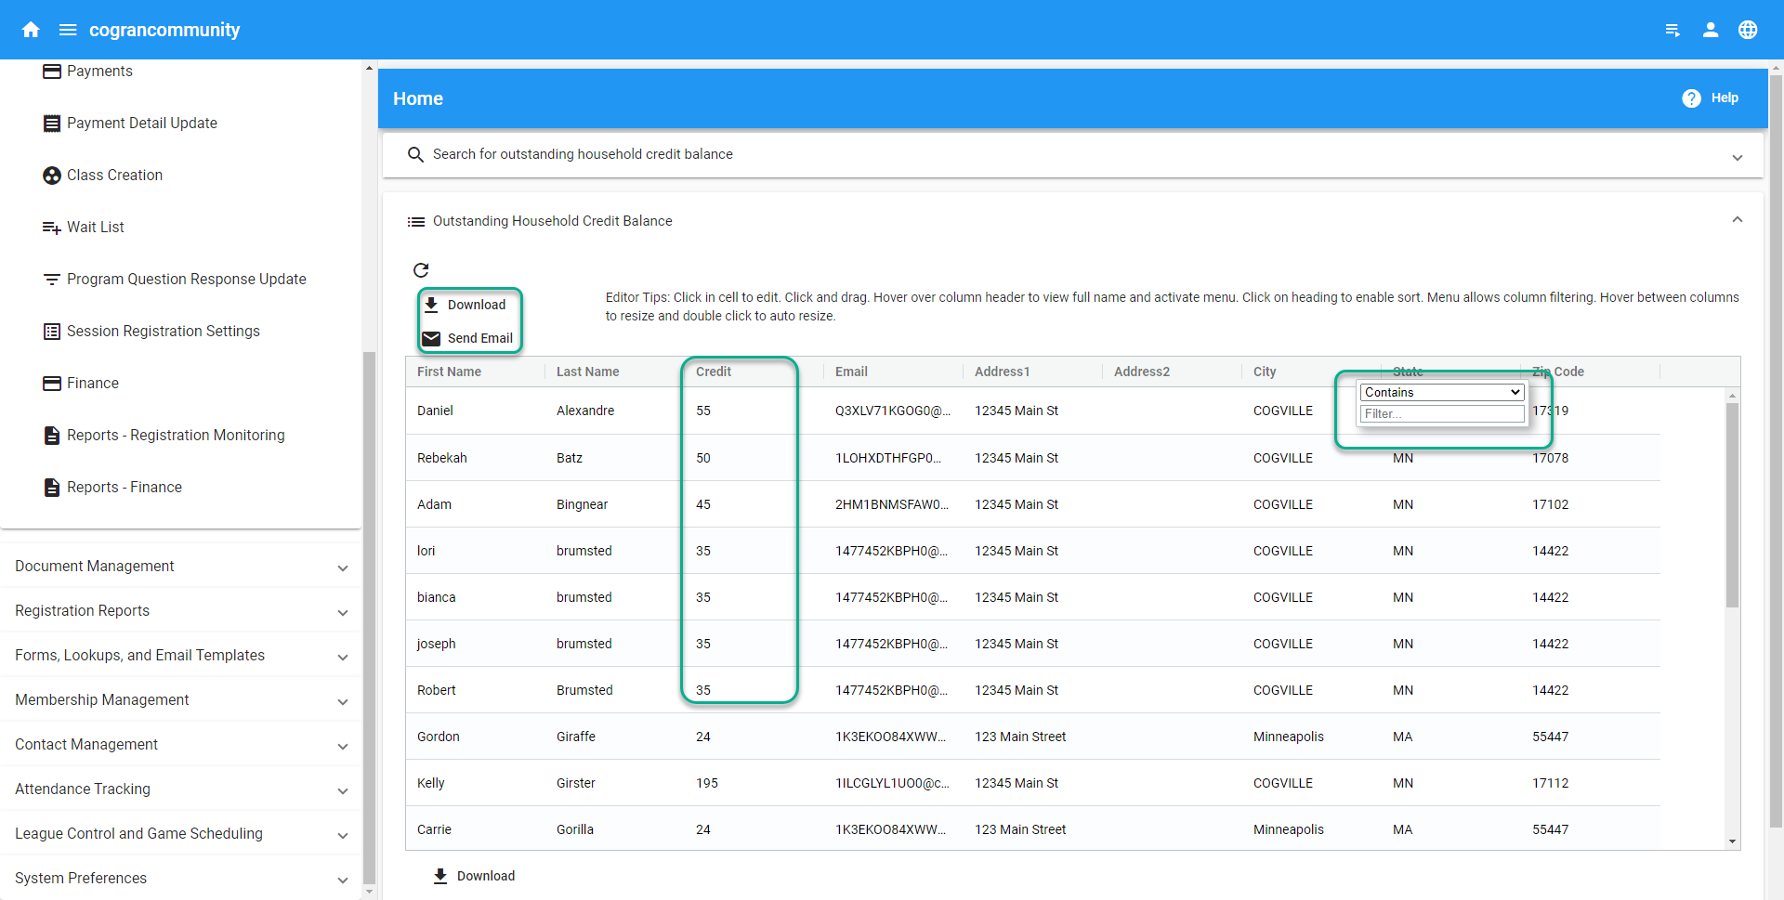Click the Filter text input field

tap(1442, 414)
